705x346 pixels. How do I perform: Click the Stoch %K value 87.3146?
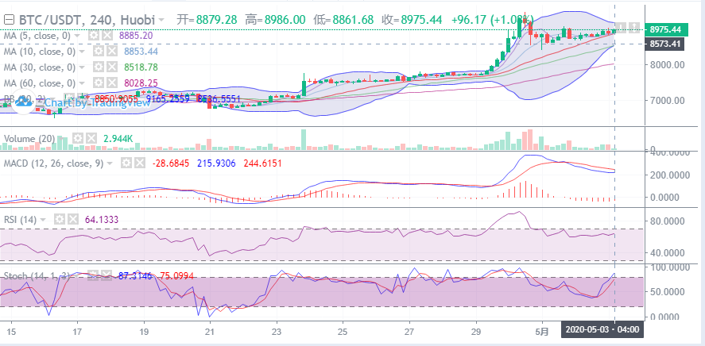tap(137, 275)
